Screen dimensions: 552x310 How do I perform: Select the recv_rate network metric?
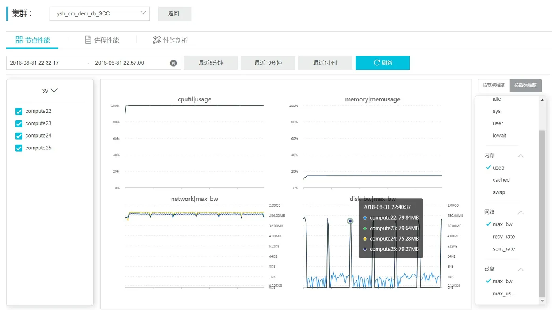(504, 237)
